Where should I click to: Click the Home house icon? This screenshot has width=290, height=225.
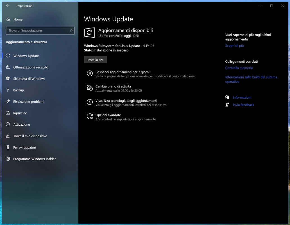pos(8,19)
